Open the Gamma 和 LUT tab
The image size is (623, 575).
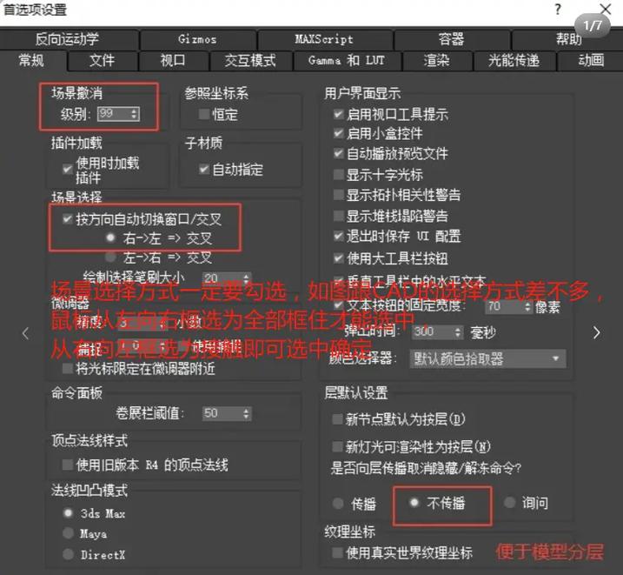click(347, 60)
